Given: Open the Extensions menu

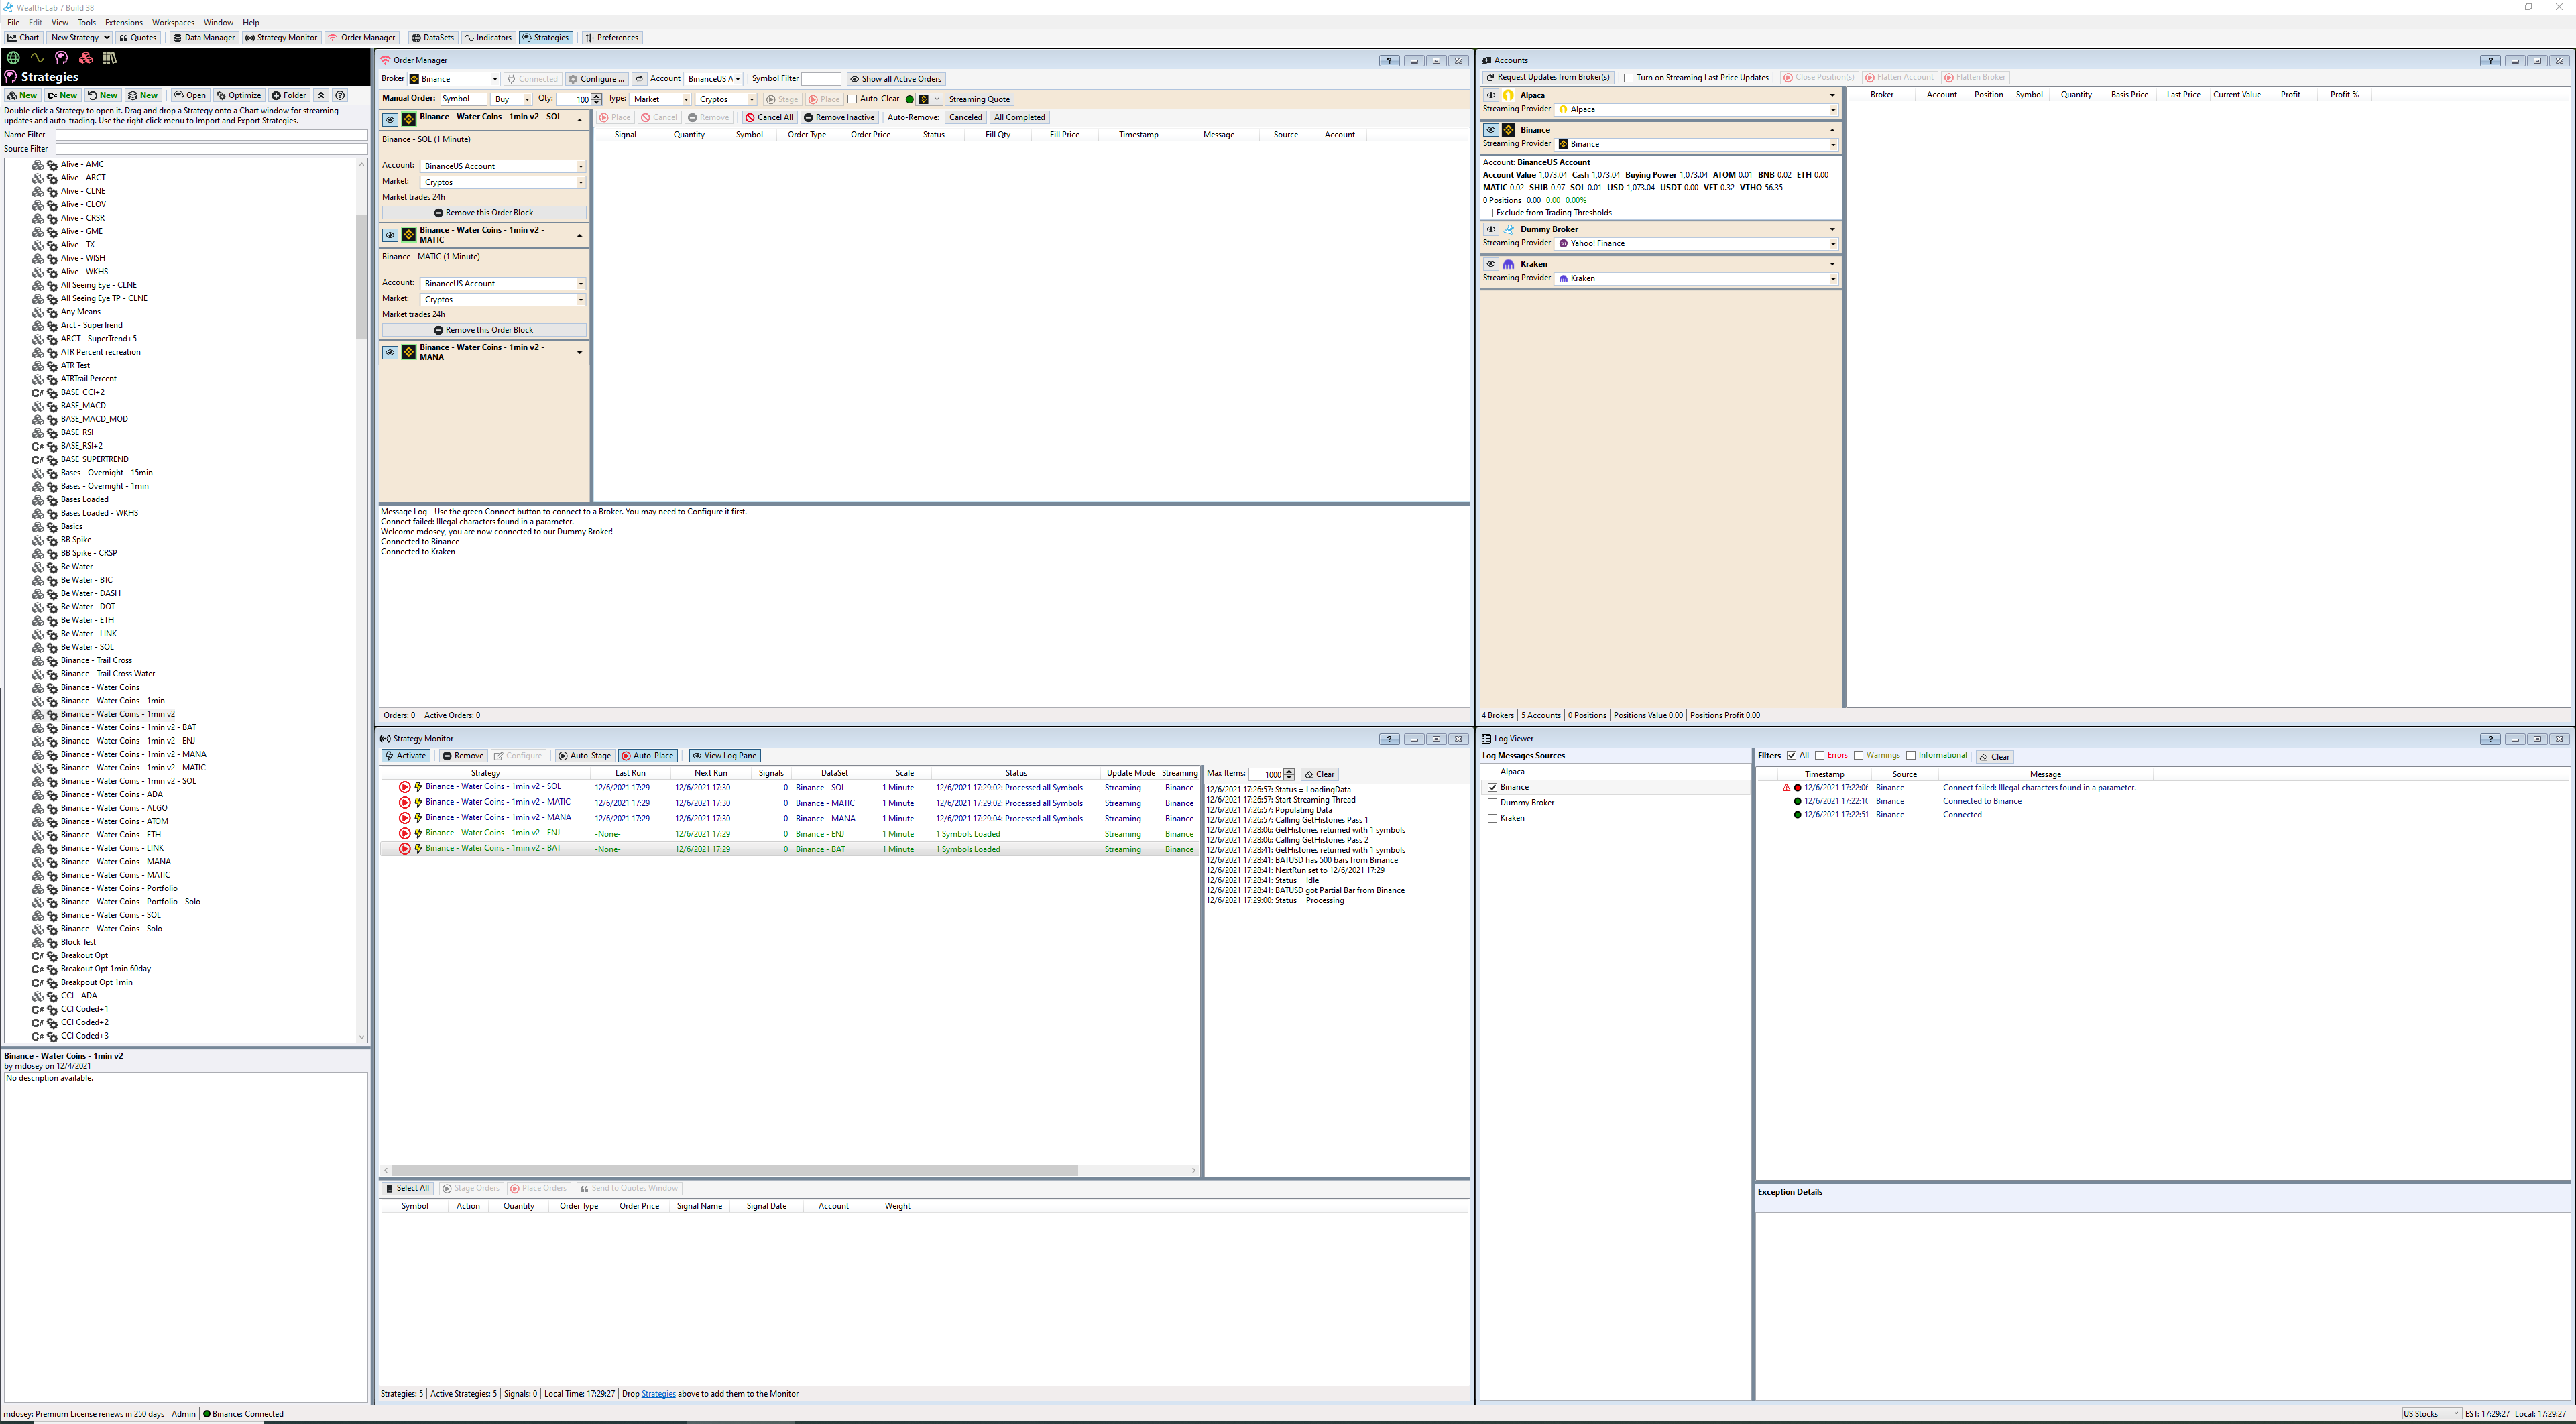Looking at the screenshot, I should point(123,22).
